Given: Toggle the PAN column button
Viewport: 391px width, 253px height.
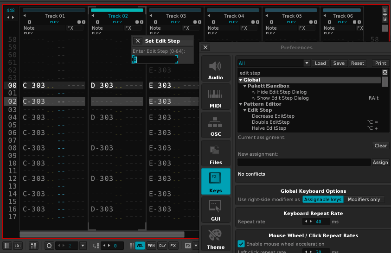Looking at the screenshot, I should (x=151, y=246).
